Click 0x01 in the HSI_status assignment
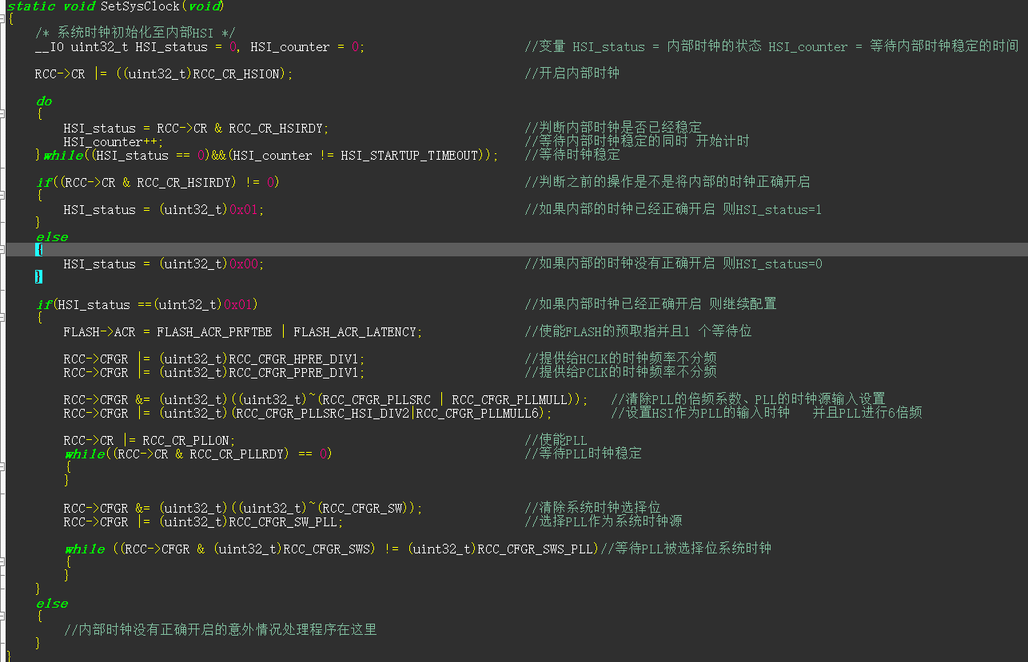This screenshot has height=662, width=1028. 245,210
